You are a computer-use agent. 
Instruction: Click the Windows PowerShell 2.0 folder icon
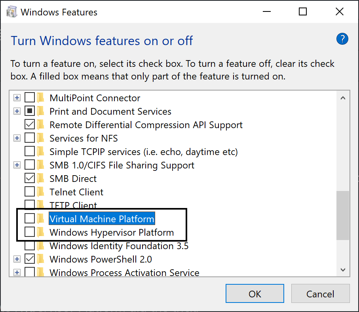[x=41, y=259]
